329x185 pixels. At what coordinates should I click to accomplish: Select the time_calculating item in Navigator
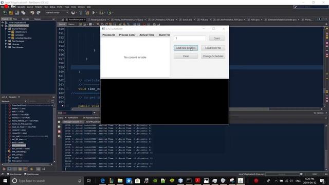[19, 152]
